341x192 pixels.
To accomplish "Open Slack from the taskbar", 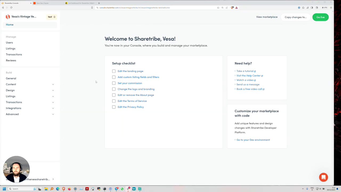I will pyautogui.click(x=128, y=189).
